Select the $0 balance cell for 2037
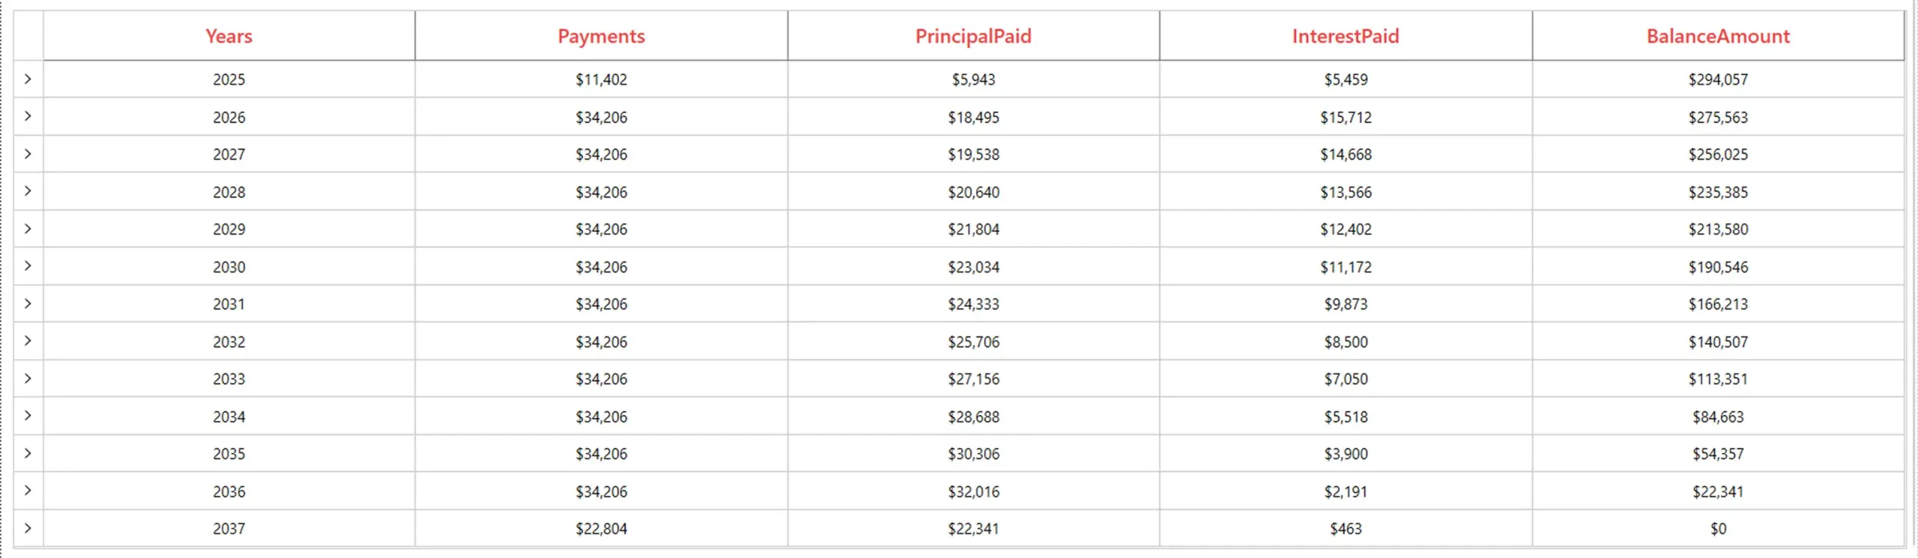 [x=1719, y=528]
